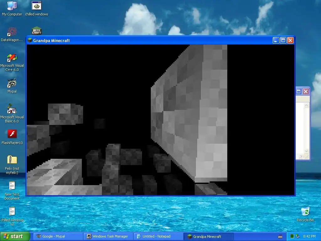This screenshot has height=241, width=321.
Task: Click the background window's scroll up arrow
Action: [x=306, y=105]
